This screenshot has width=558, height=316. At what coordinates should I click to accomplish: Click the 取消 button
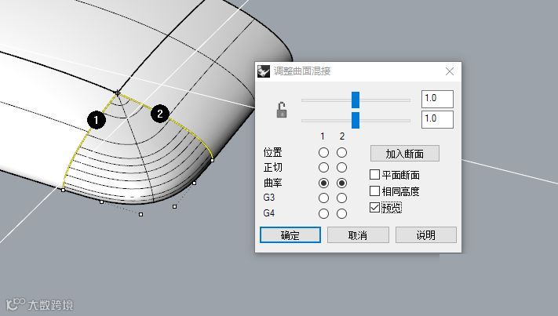[x=358, y=235]
